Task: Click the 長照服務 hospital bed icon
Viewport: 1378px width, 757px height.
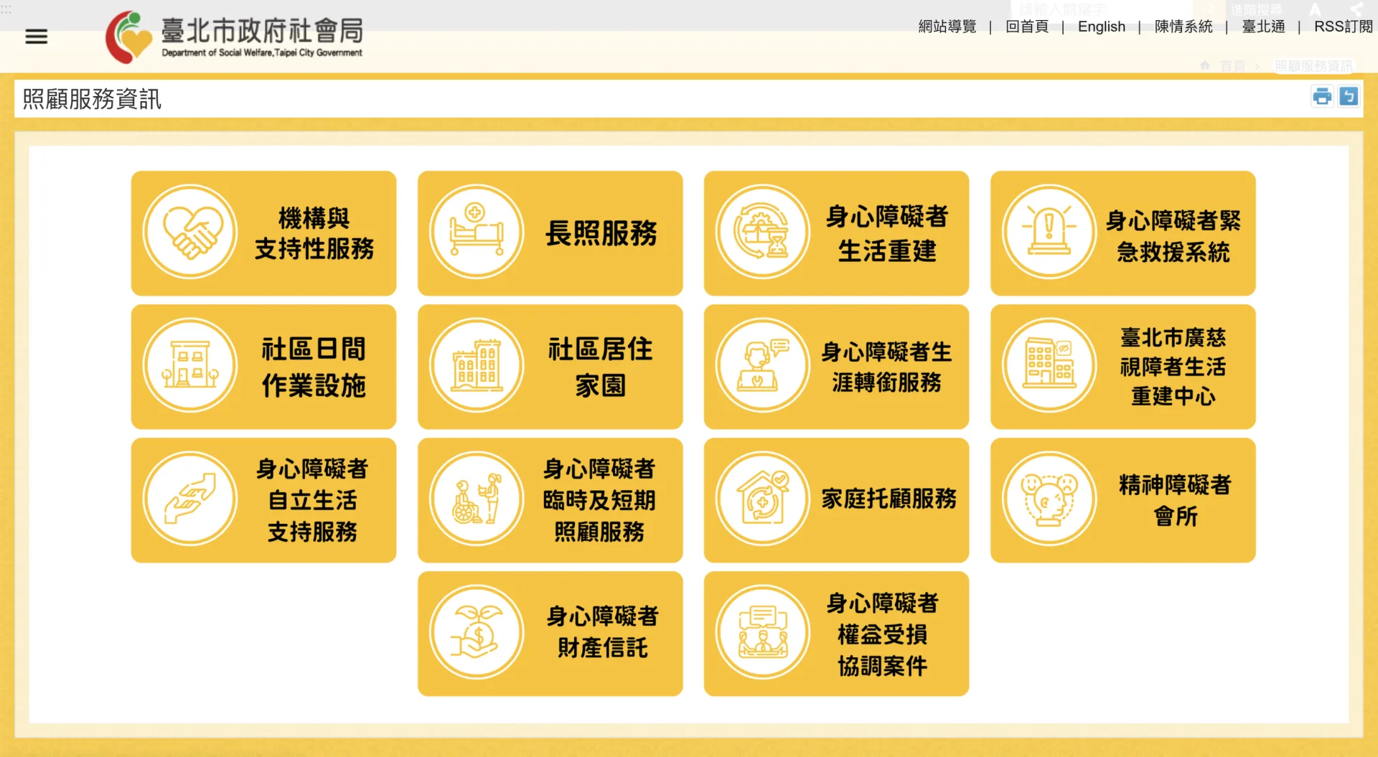Action: click(x=477, y=232)
